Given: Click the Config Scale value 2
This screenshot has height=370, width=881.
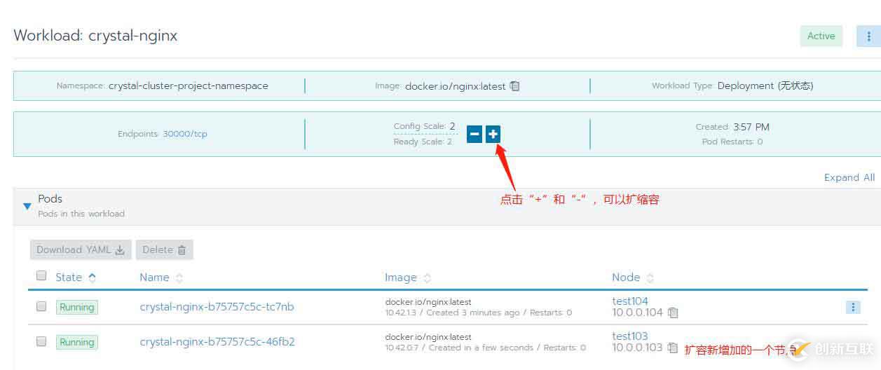Looking at the screenshot, I should coord(453,126).
